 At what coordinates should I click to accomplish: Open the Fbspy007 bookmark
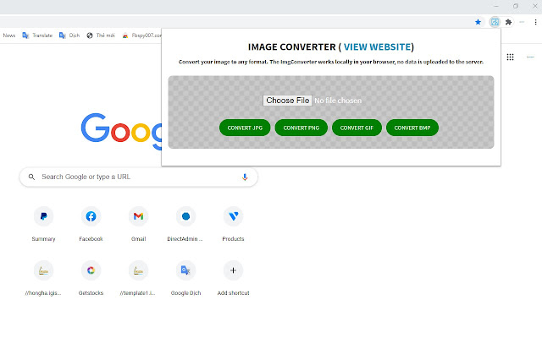pos(141,35)
